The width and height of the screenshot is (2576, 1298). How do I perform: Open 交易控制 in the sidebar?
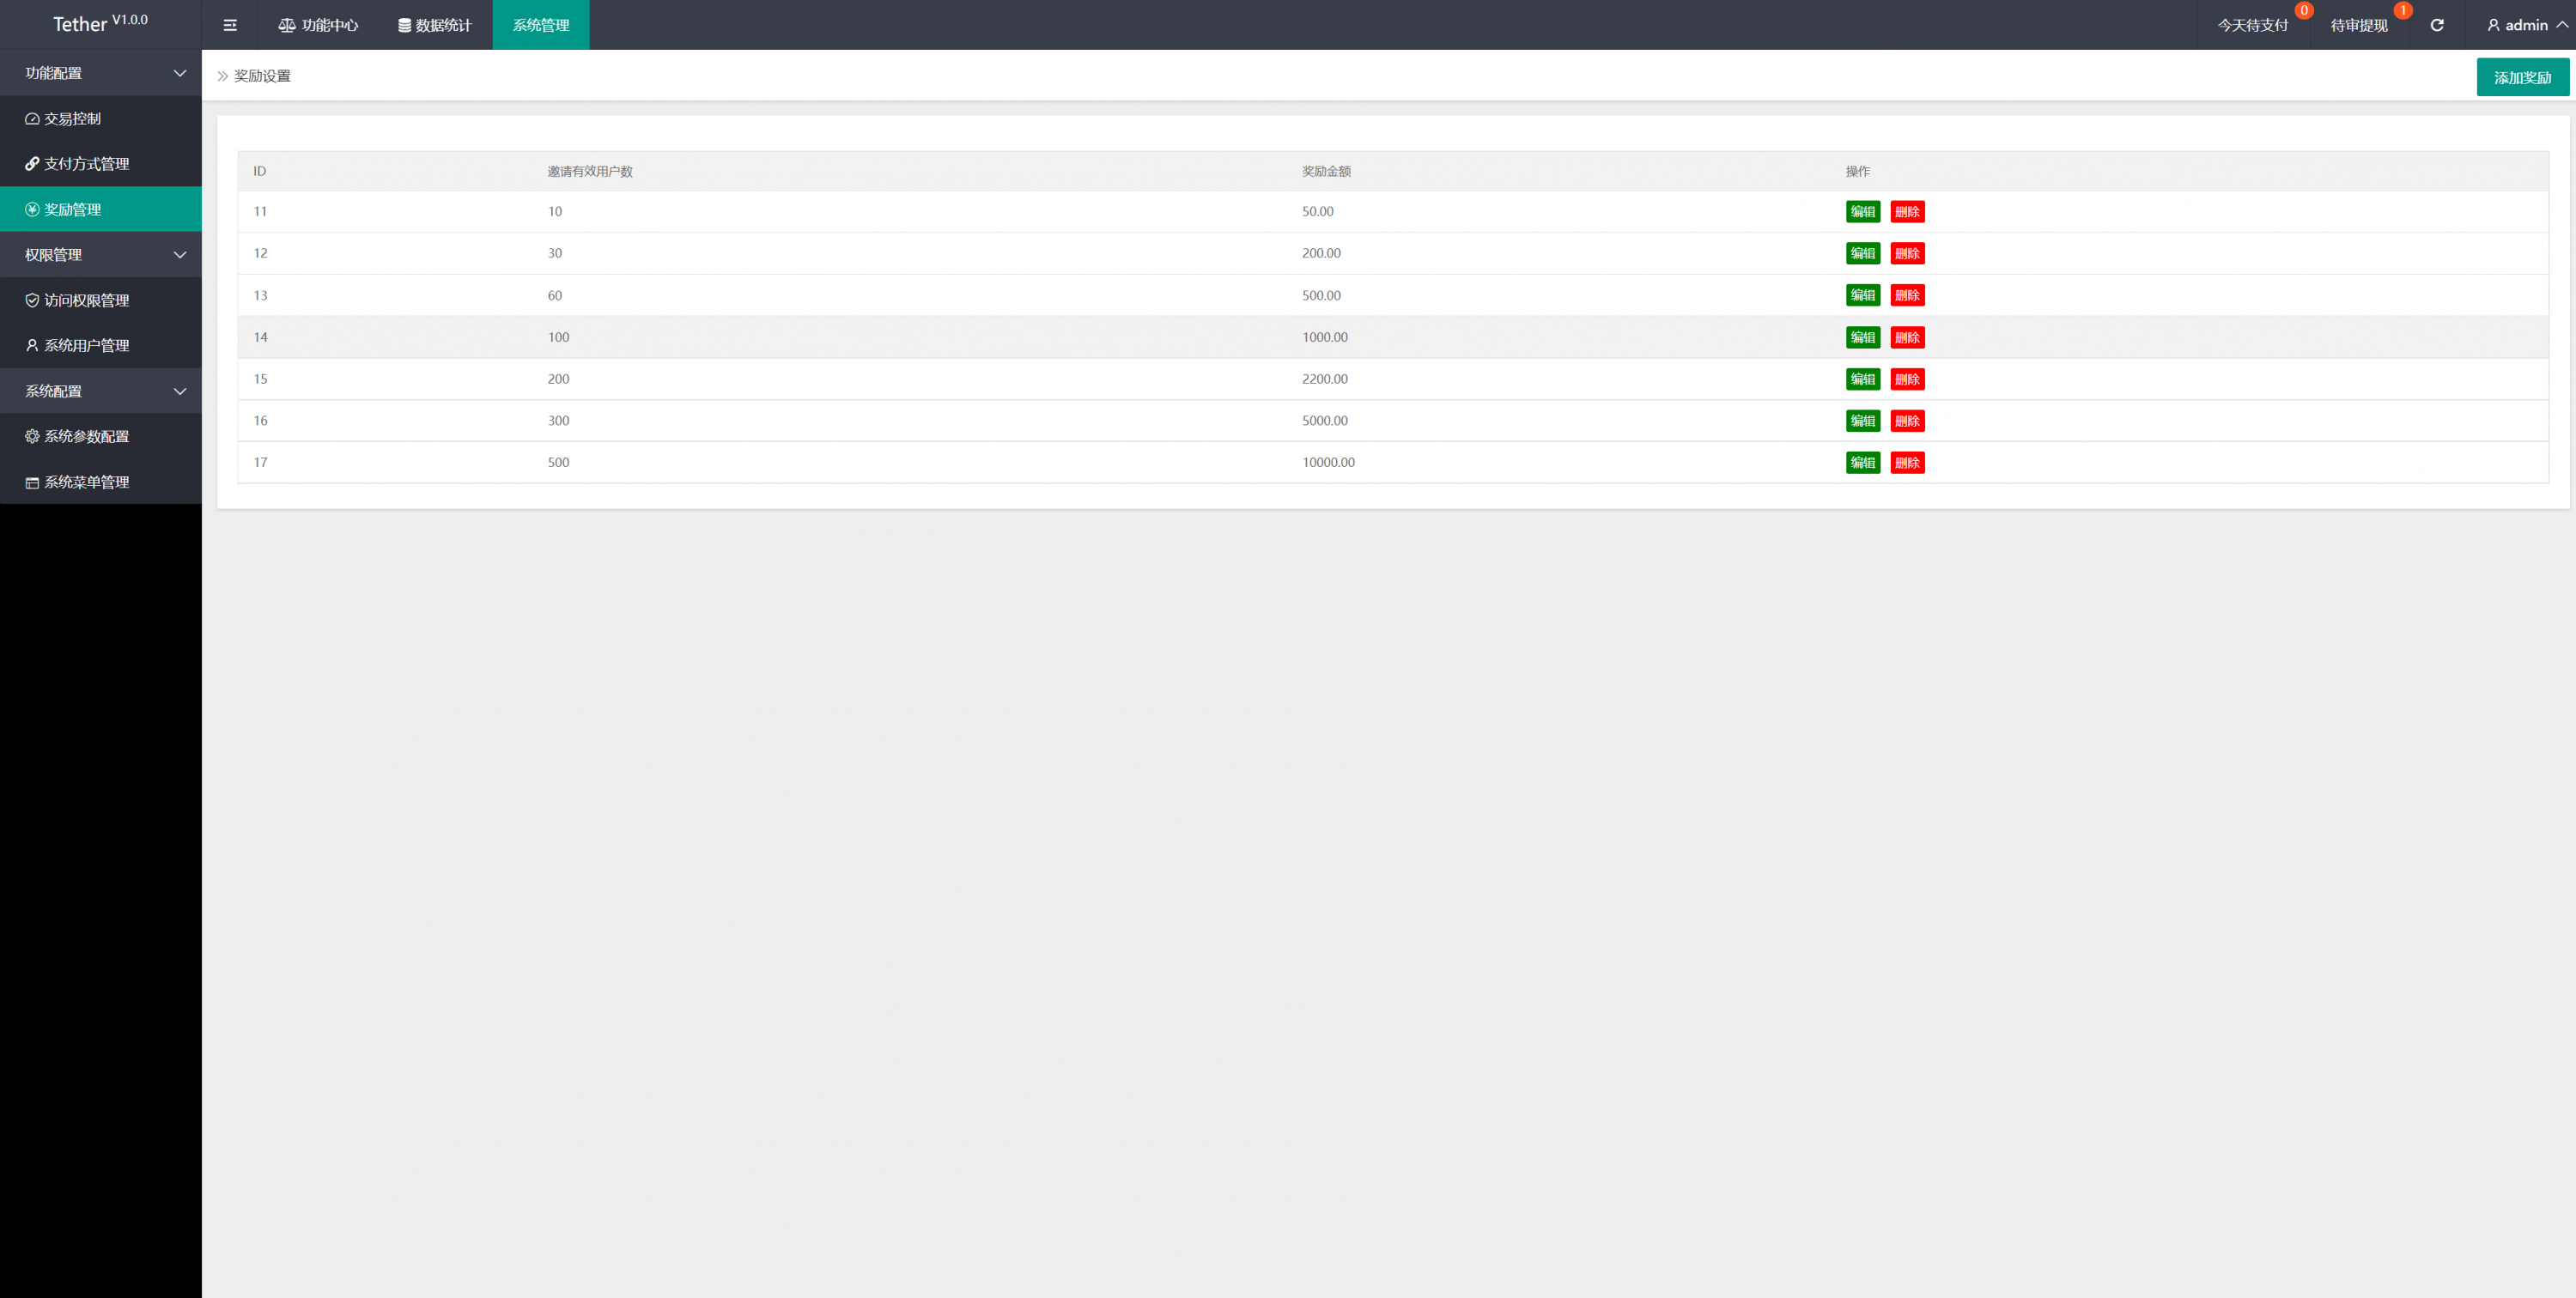[72, 118]
